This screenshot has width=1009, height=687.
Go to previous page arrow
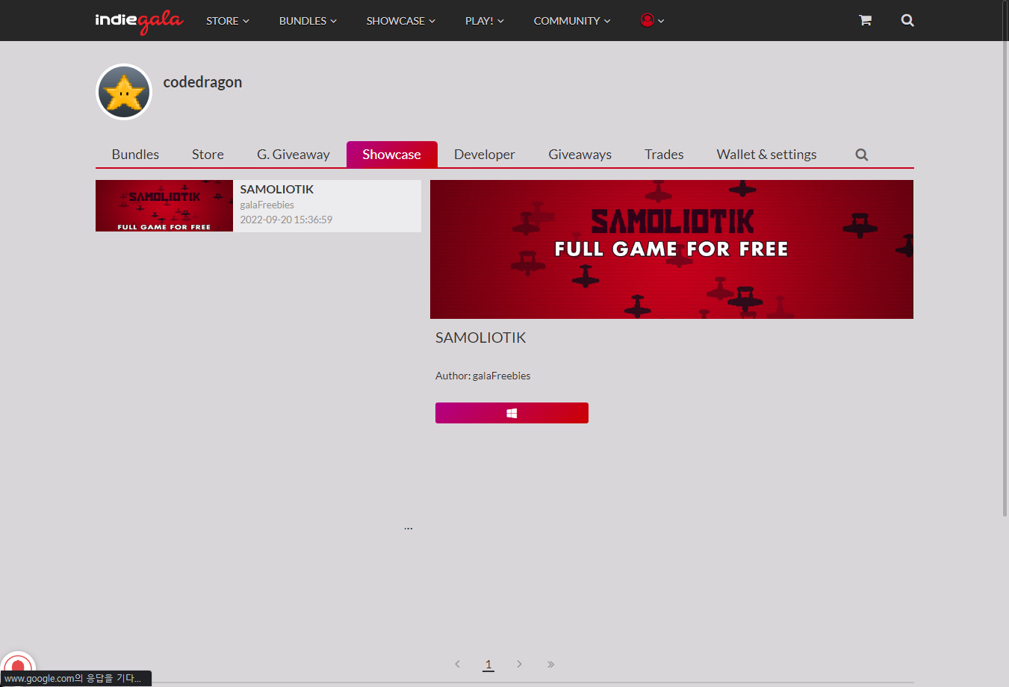[x=457, y=664]
